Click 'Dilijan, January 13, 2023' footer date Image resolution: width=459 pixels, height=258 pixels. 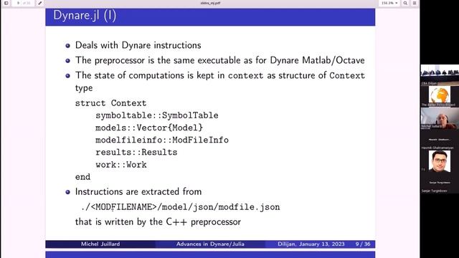[311, 244]
